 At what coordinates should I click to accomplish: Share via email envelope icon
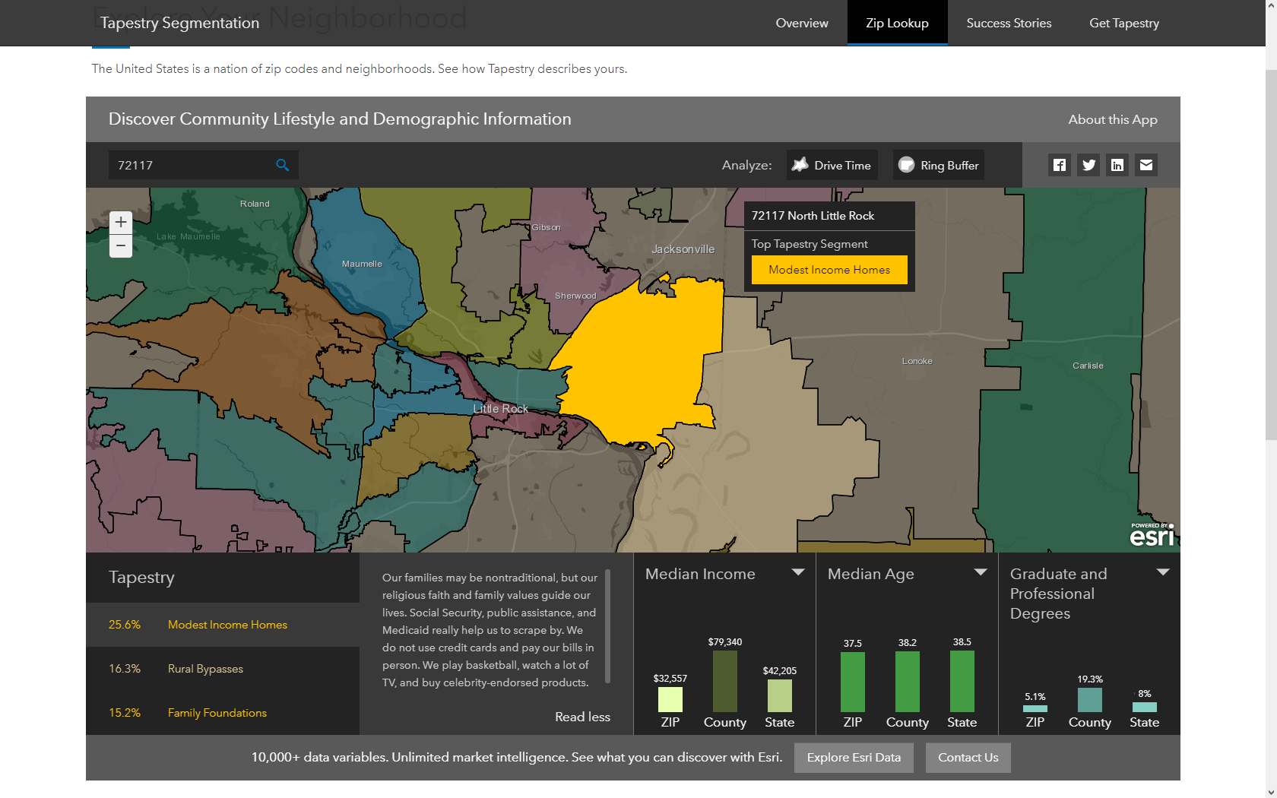[1146, 165]
